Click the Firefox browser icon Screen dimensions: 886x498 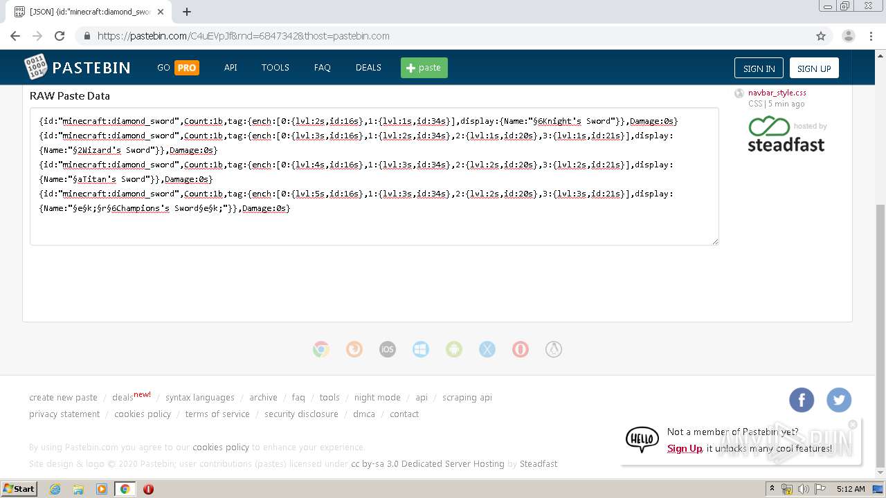(354, 349)
